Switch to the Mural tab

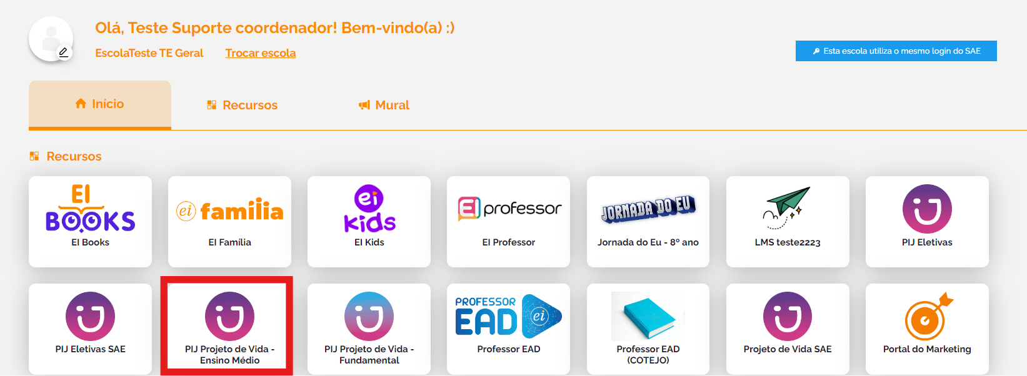tap(384, 105)
